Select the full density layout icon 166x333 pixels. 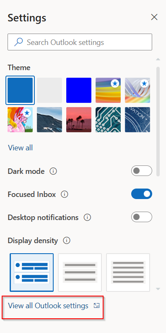pyautogui.click(x=31, y=273)
